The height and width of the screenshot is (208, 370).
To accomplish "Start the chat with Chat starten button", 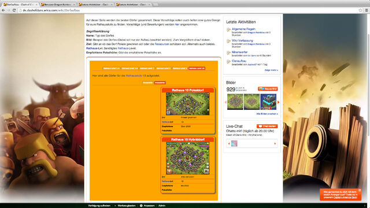I will tap(267, 126).
